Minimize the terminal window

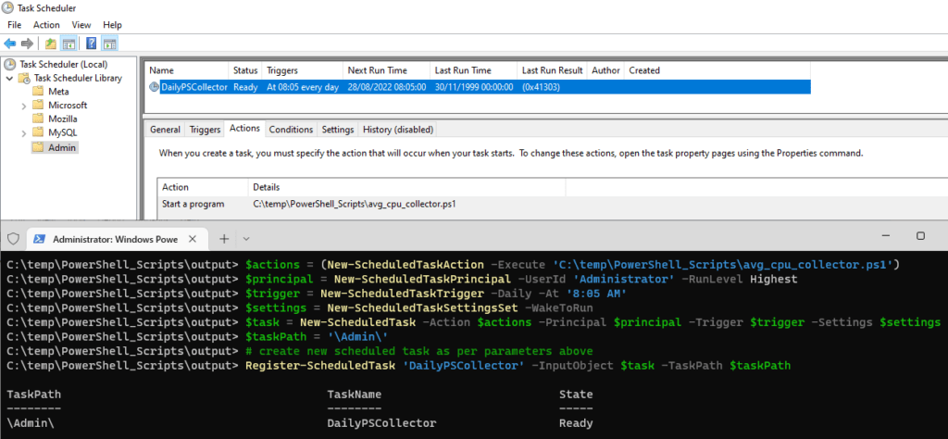[886, 236]
